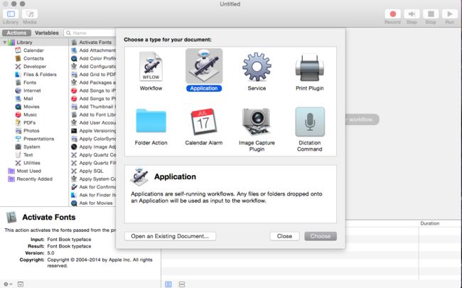
Task: Run the workflow with Run button
Action: 450,14
